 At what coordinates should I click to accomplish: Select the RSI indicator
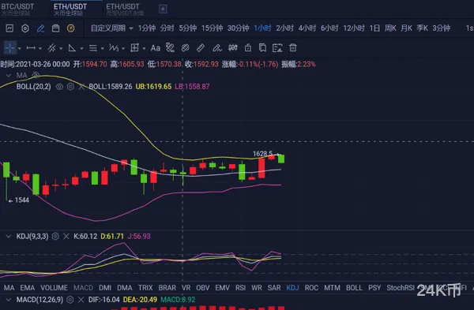point(240,288)
